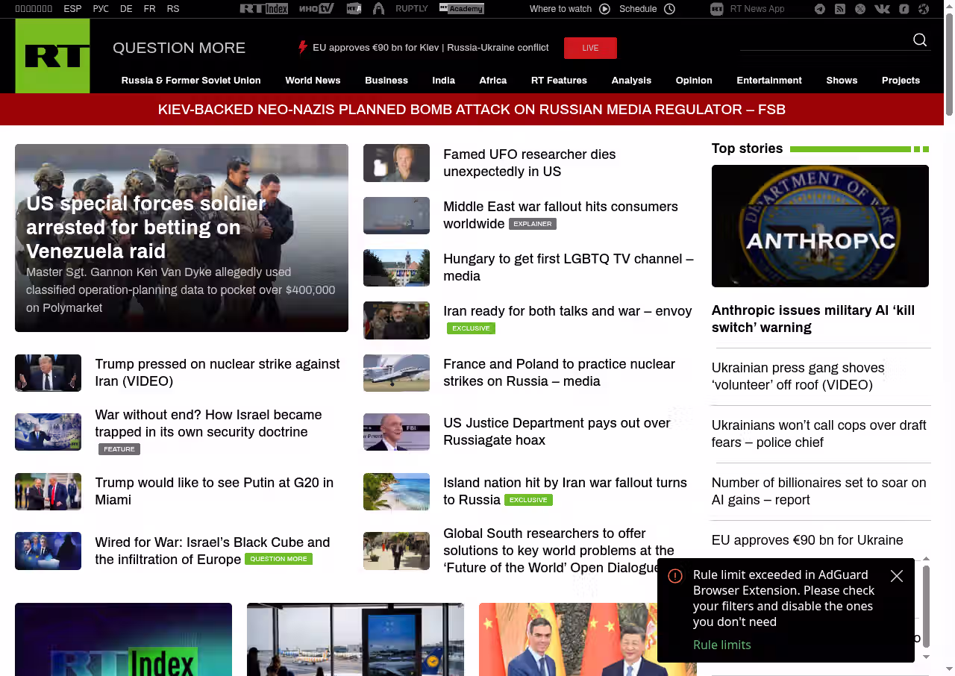
Task: Open the Business menu section
Action: 386,81
